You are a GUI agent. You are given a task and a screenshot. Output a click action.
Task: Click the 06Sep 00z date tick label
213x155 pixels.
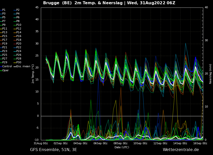100,143
